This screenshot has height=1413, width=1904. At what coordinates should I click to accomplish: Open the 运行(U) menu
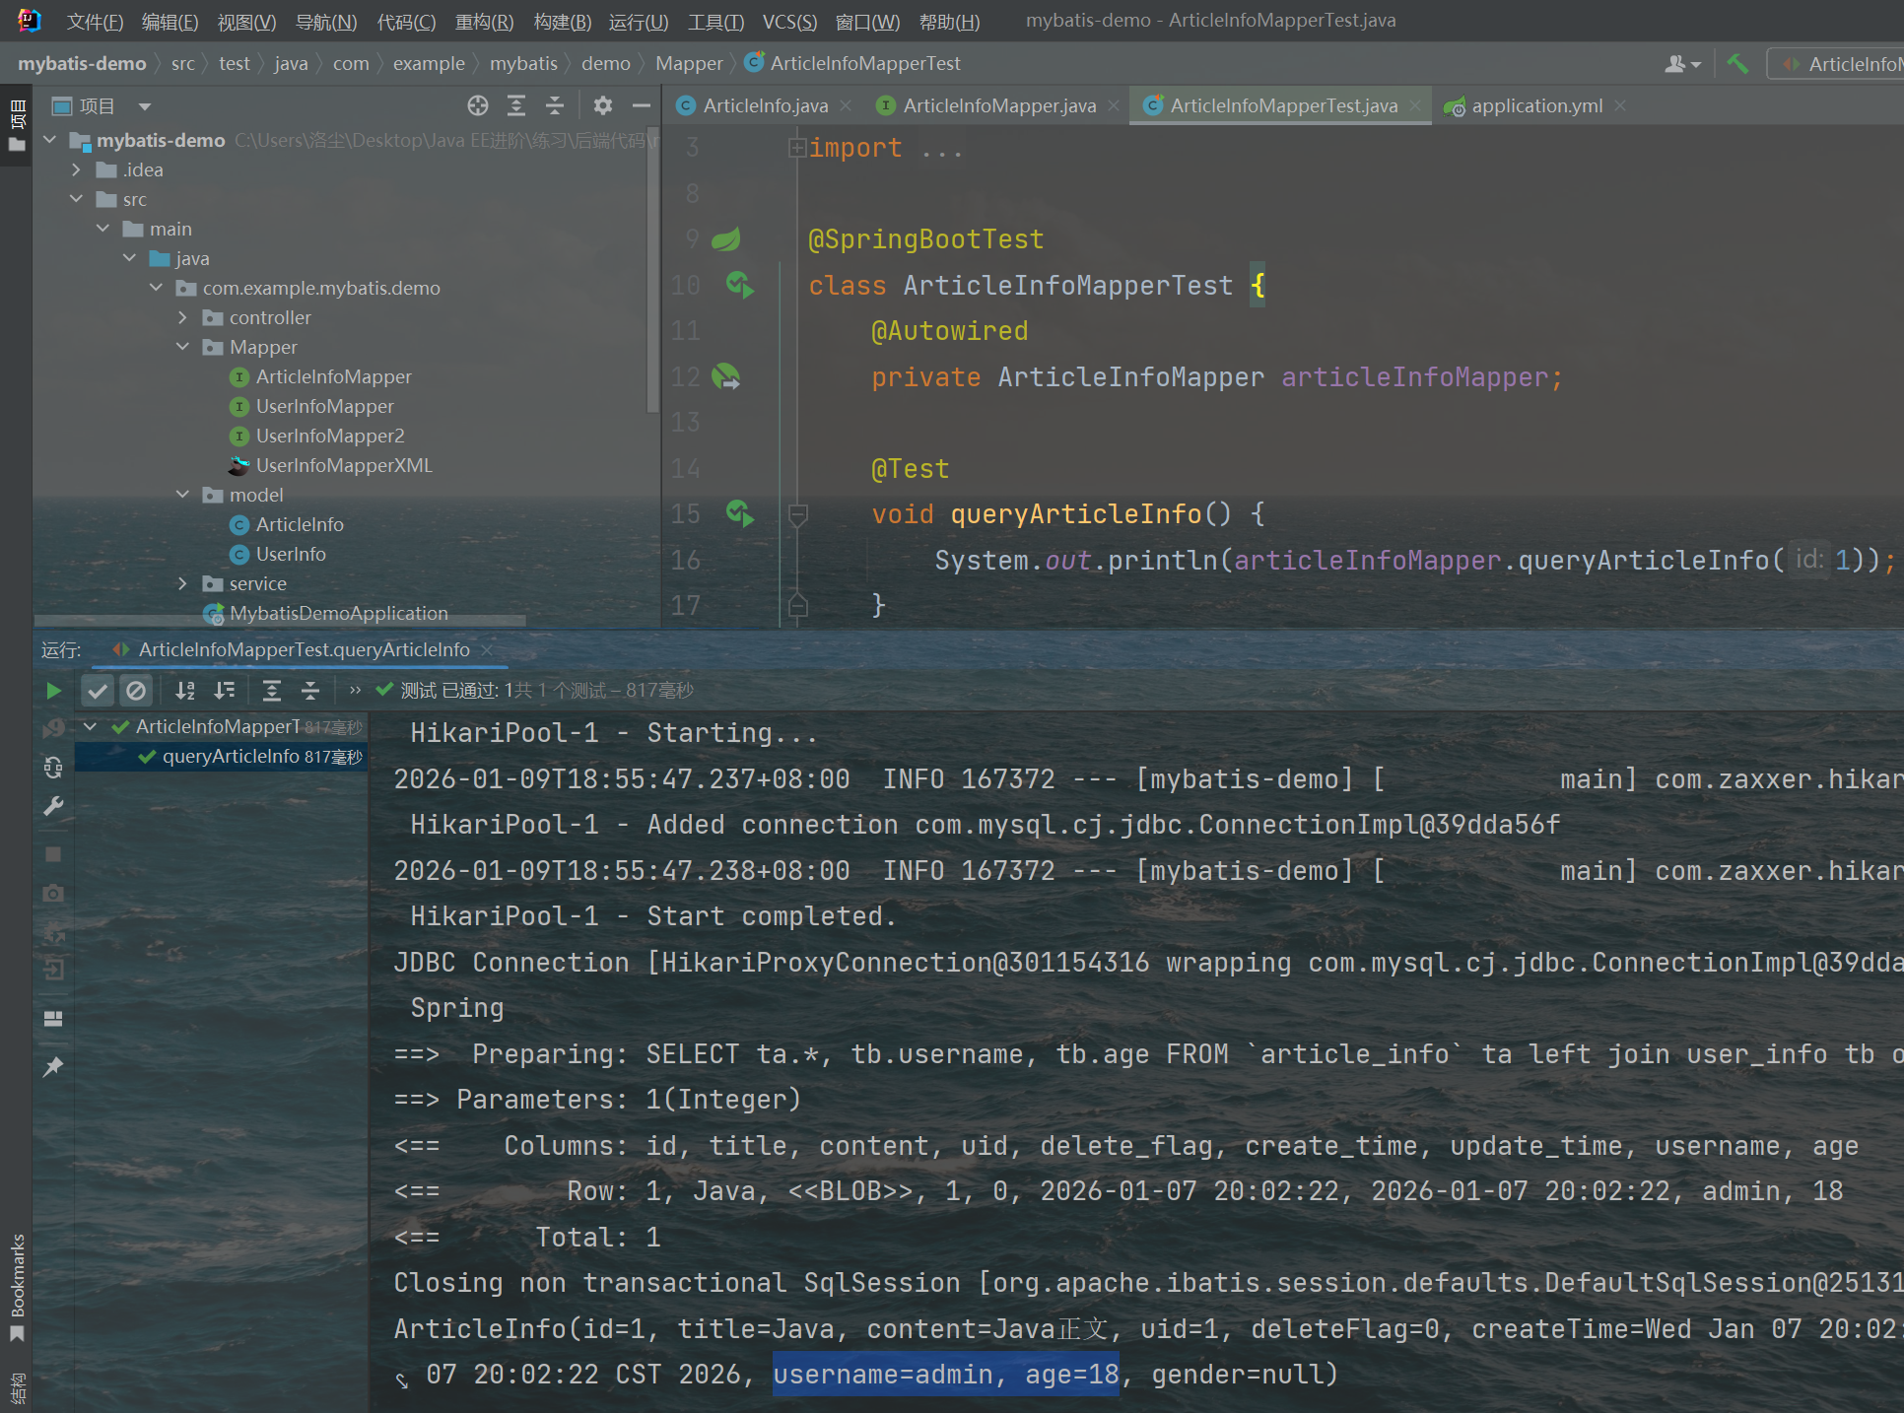[x=638, y=21]
